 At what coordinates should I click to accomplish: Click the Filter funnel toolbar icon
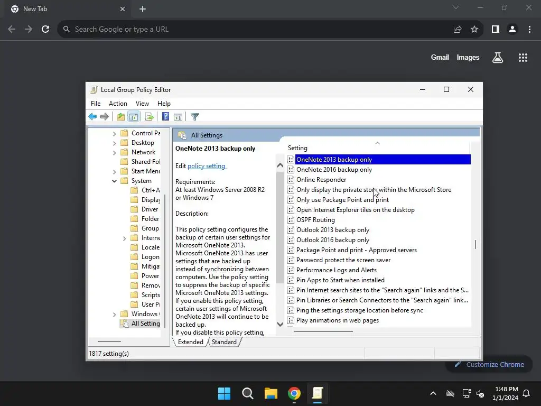[x=194, y=117]
